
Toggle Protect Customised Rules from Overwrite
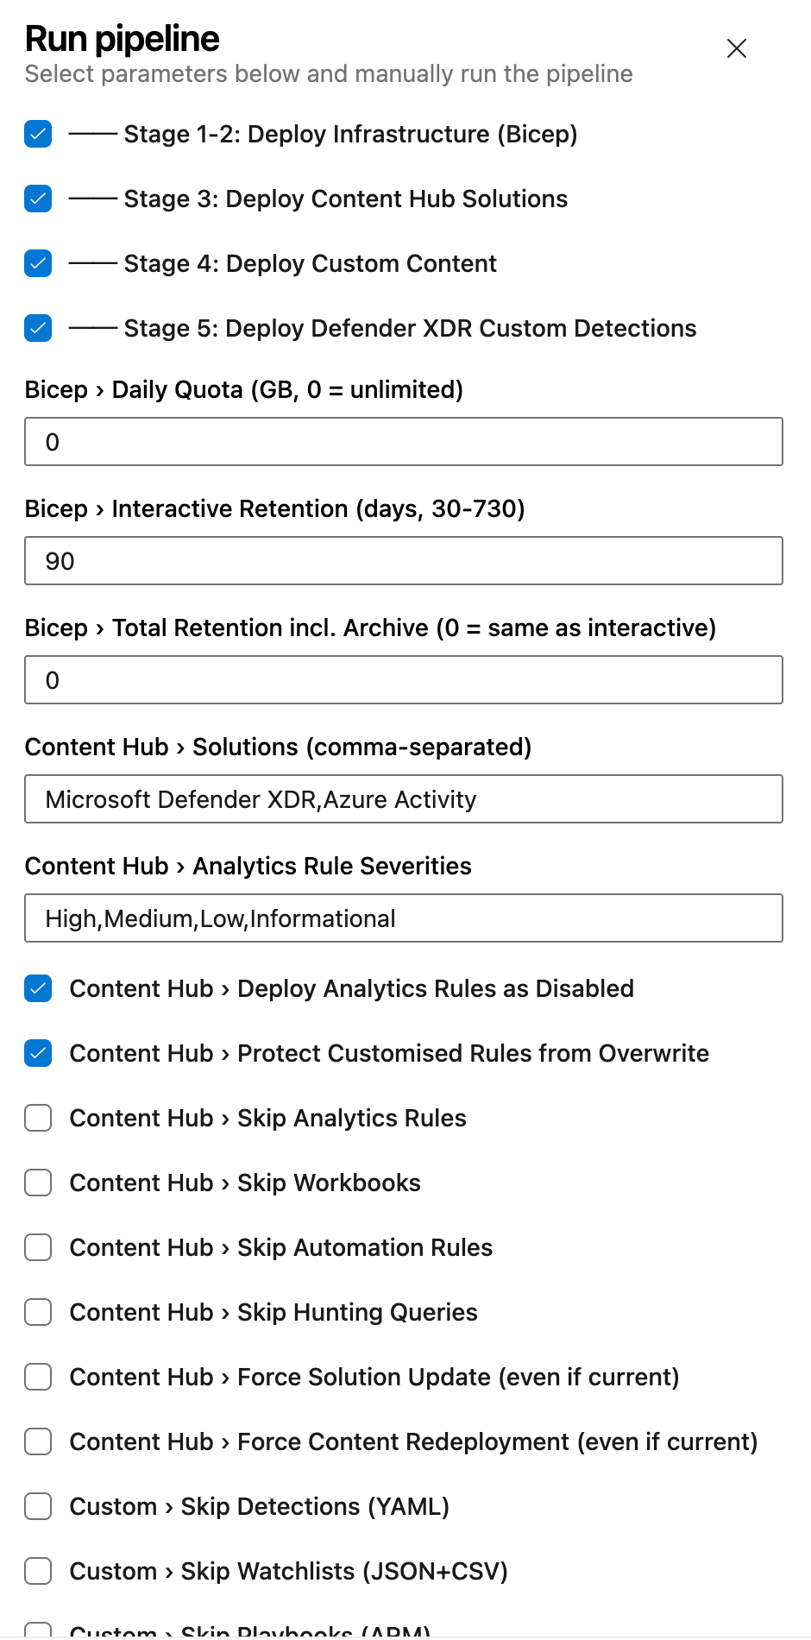[x=38, y=1053]
